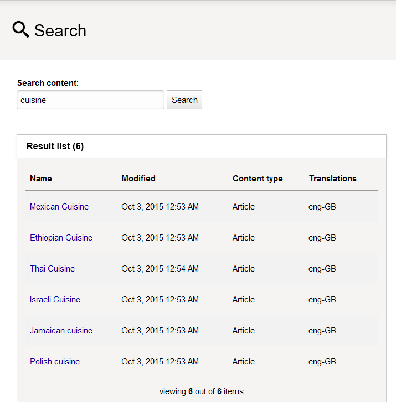Select modified date of Polish cuisine row

pyautogui.click(x=160, y=362)
